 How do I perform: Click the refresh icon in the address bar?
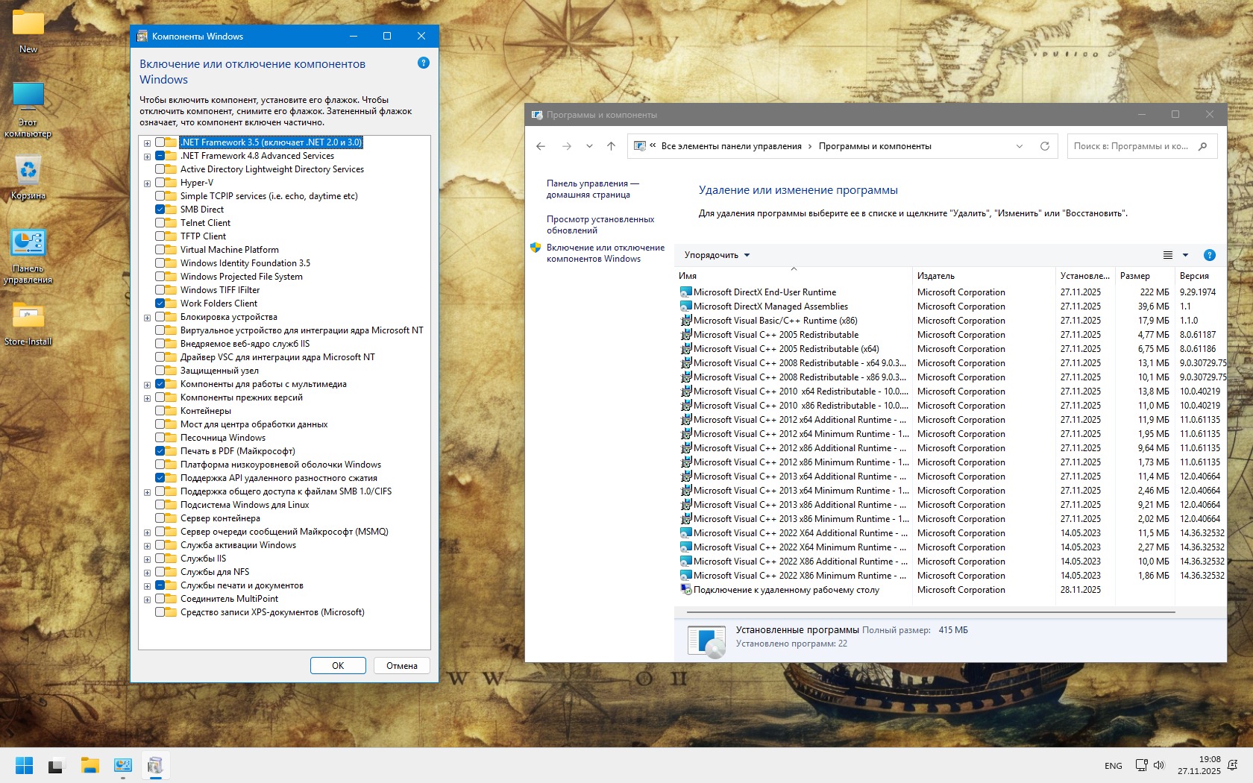point(1044,146)
